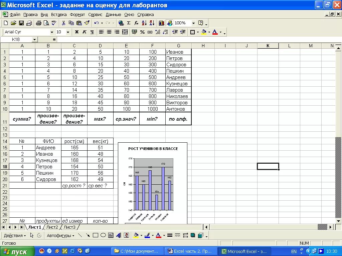Activate the Format Painter brush
342x256 pixels.
pos(87,23)
